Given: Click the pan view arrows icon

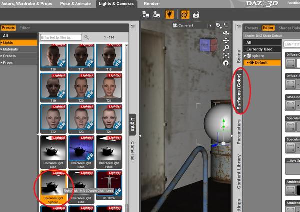Looking at the screenshot, I should click(226, 40).
